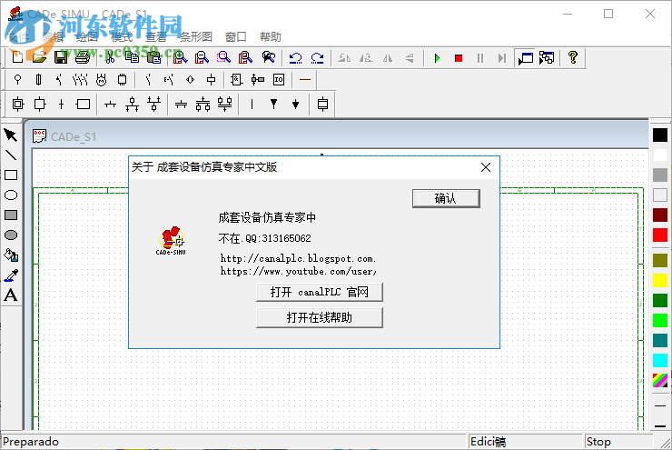Click 打开 canalPLC 官网 button

tap(320, 292)
